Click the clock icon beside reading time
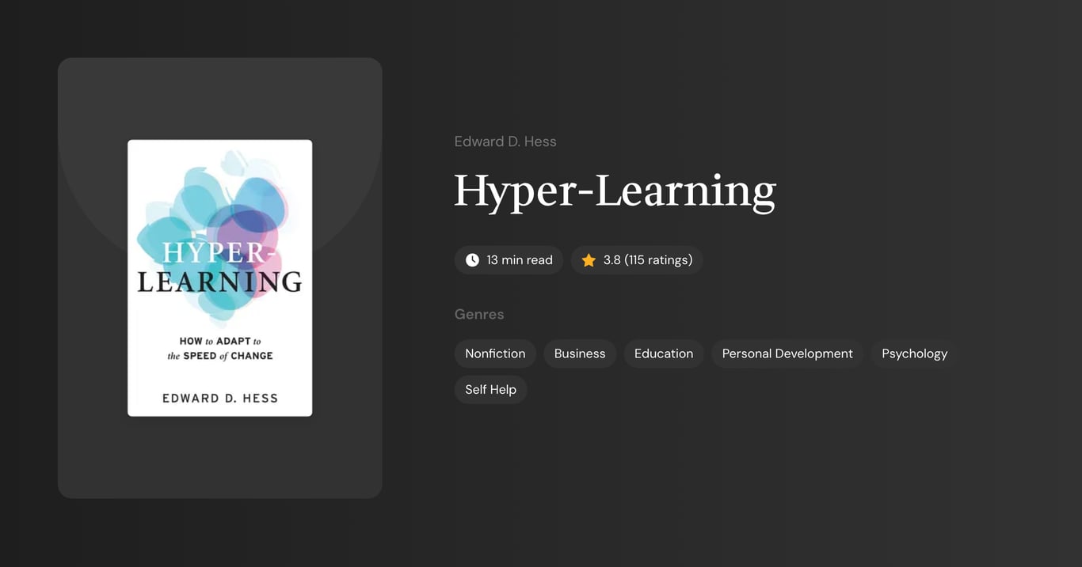1082x567 pixels. (x=472, y=259)
